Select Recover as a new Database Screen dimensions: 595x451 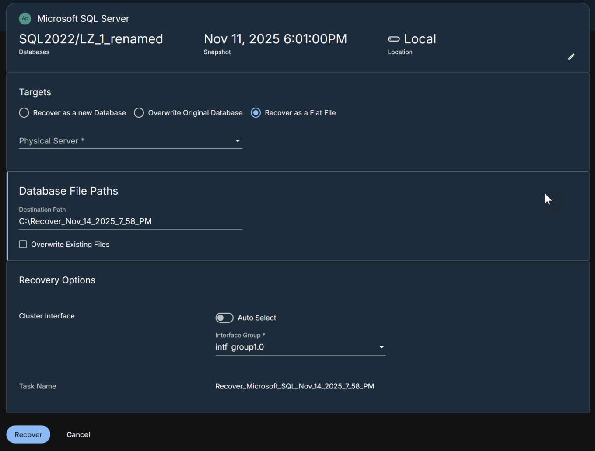[x=24, y=113]
